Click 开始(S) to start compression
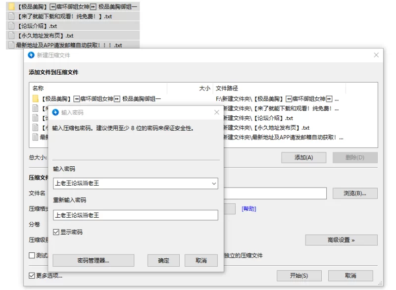 pos(299,276)
